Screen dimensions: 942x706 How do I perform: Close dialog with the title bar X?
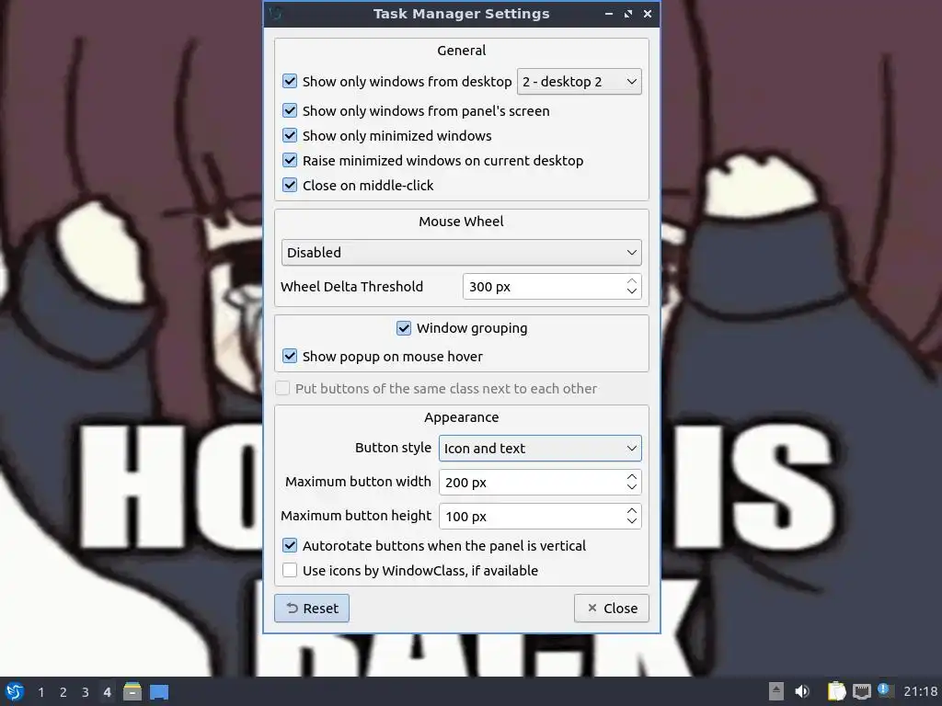click(647, 13)
